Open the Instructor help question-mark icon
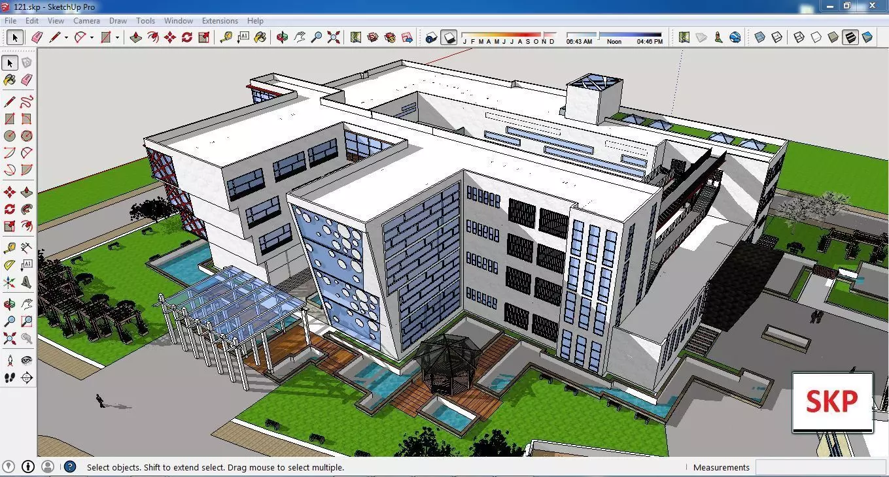 (x=70, y=467)
